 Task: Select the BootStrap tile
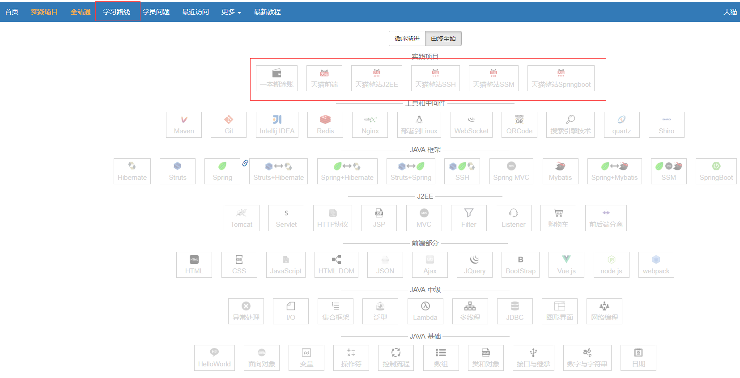[x=521, y=265]
